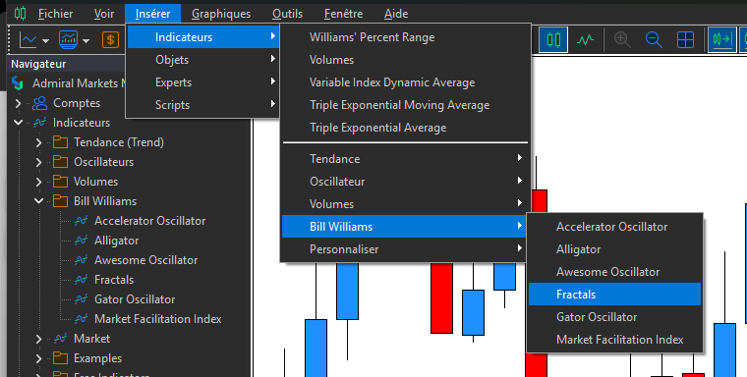The height and width of the screenshot is (377, 747).
Task: Click the zoom out magnifier icon
Action: pyautogui.click(x=654, y=40)
